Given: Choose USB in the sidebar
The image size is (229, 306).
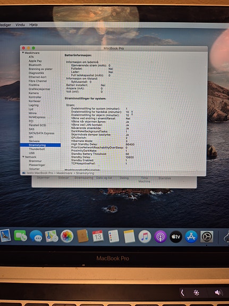Looking at the screenshot, I should (32, 153).
